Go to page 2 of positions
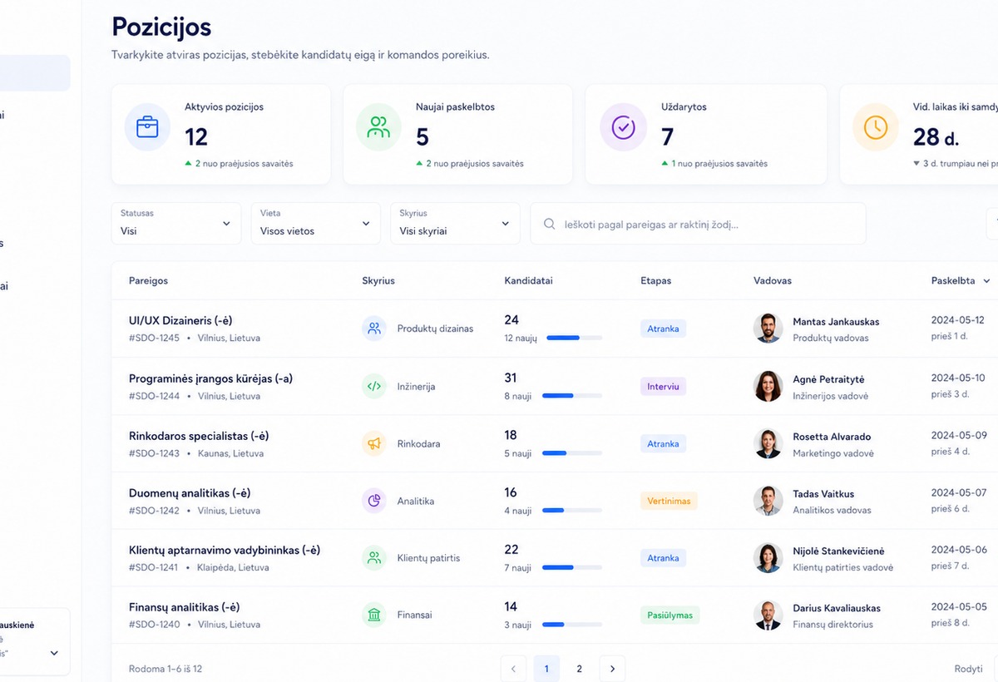998x682 pixels. [x=580, y=669]
